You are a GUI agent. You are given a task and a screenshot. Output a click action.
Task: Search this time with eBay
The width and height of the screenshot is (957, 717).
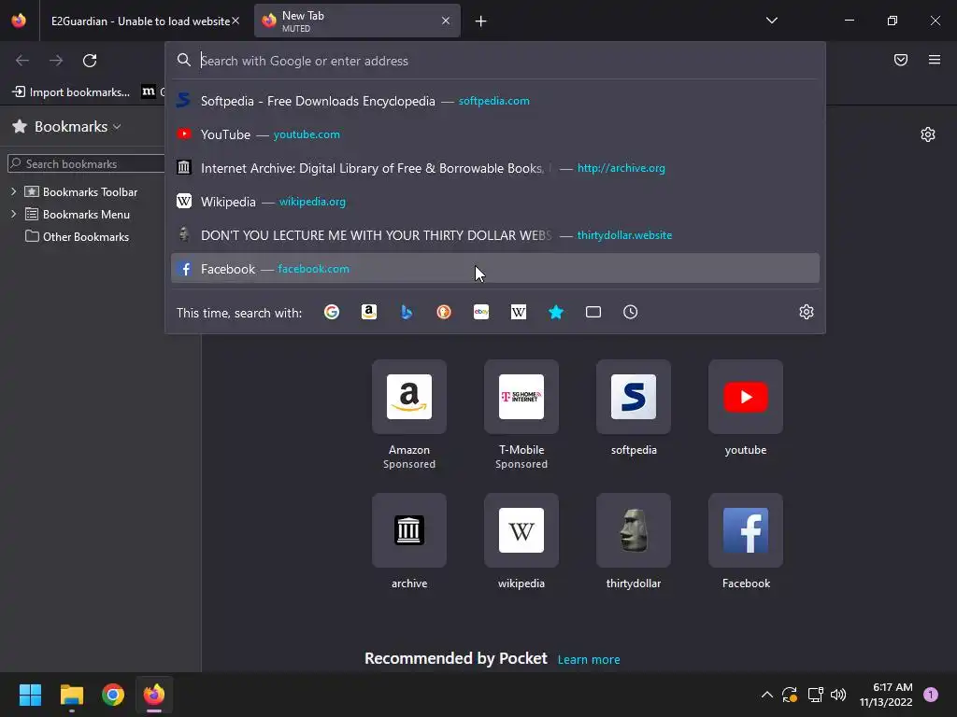481,312
